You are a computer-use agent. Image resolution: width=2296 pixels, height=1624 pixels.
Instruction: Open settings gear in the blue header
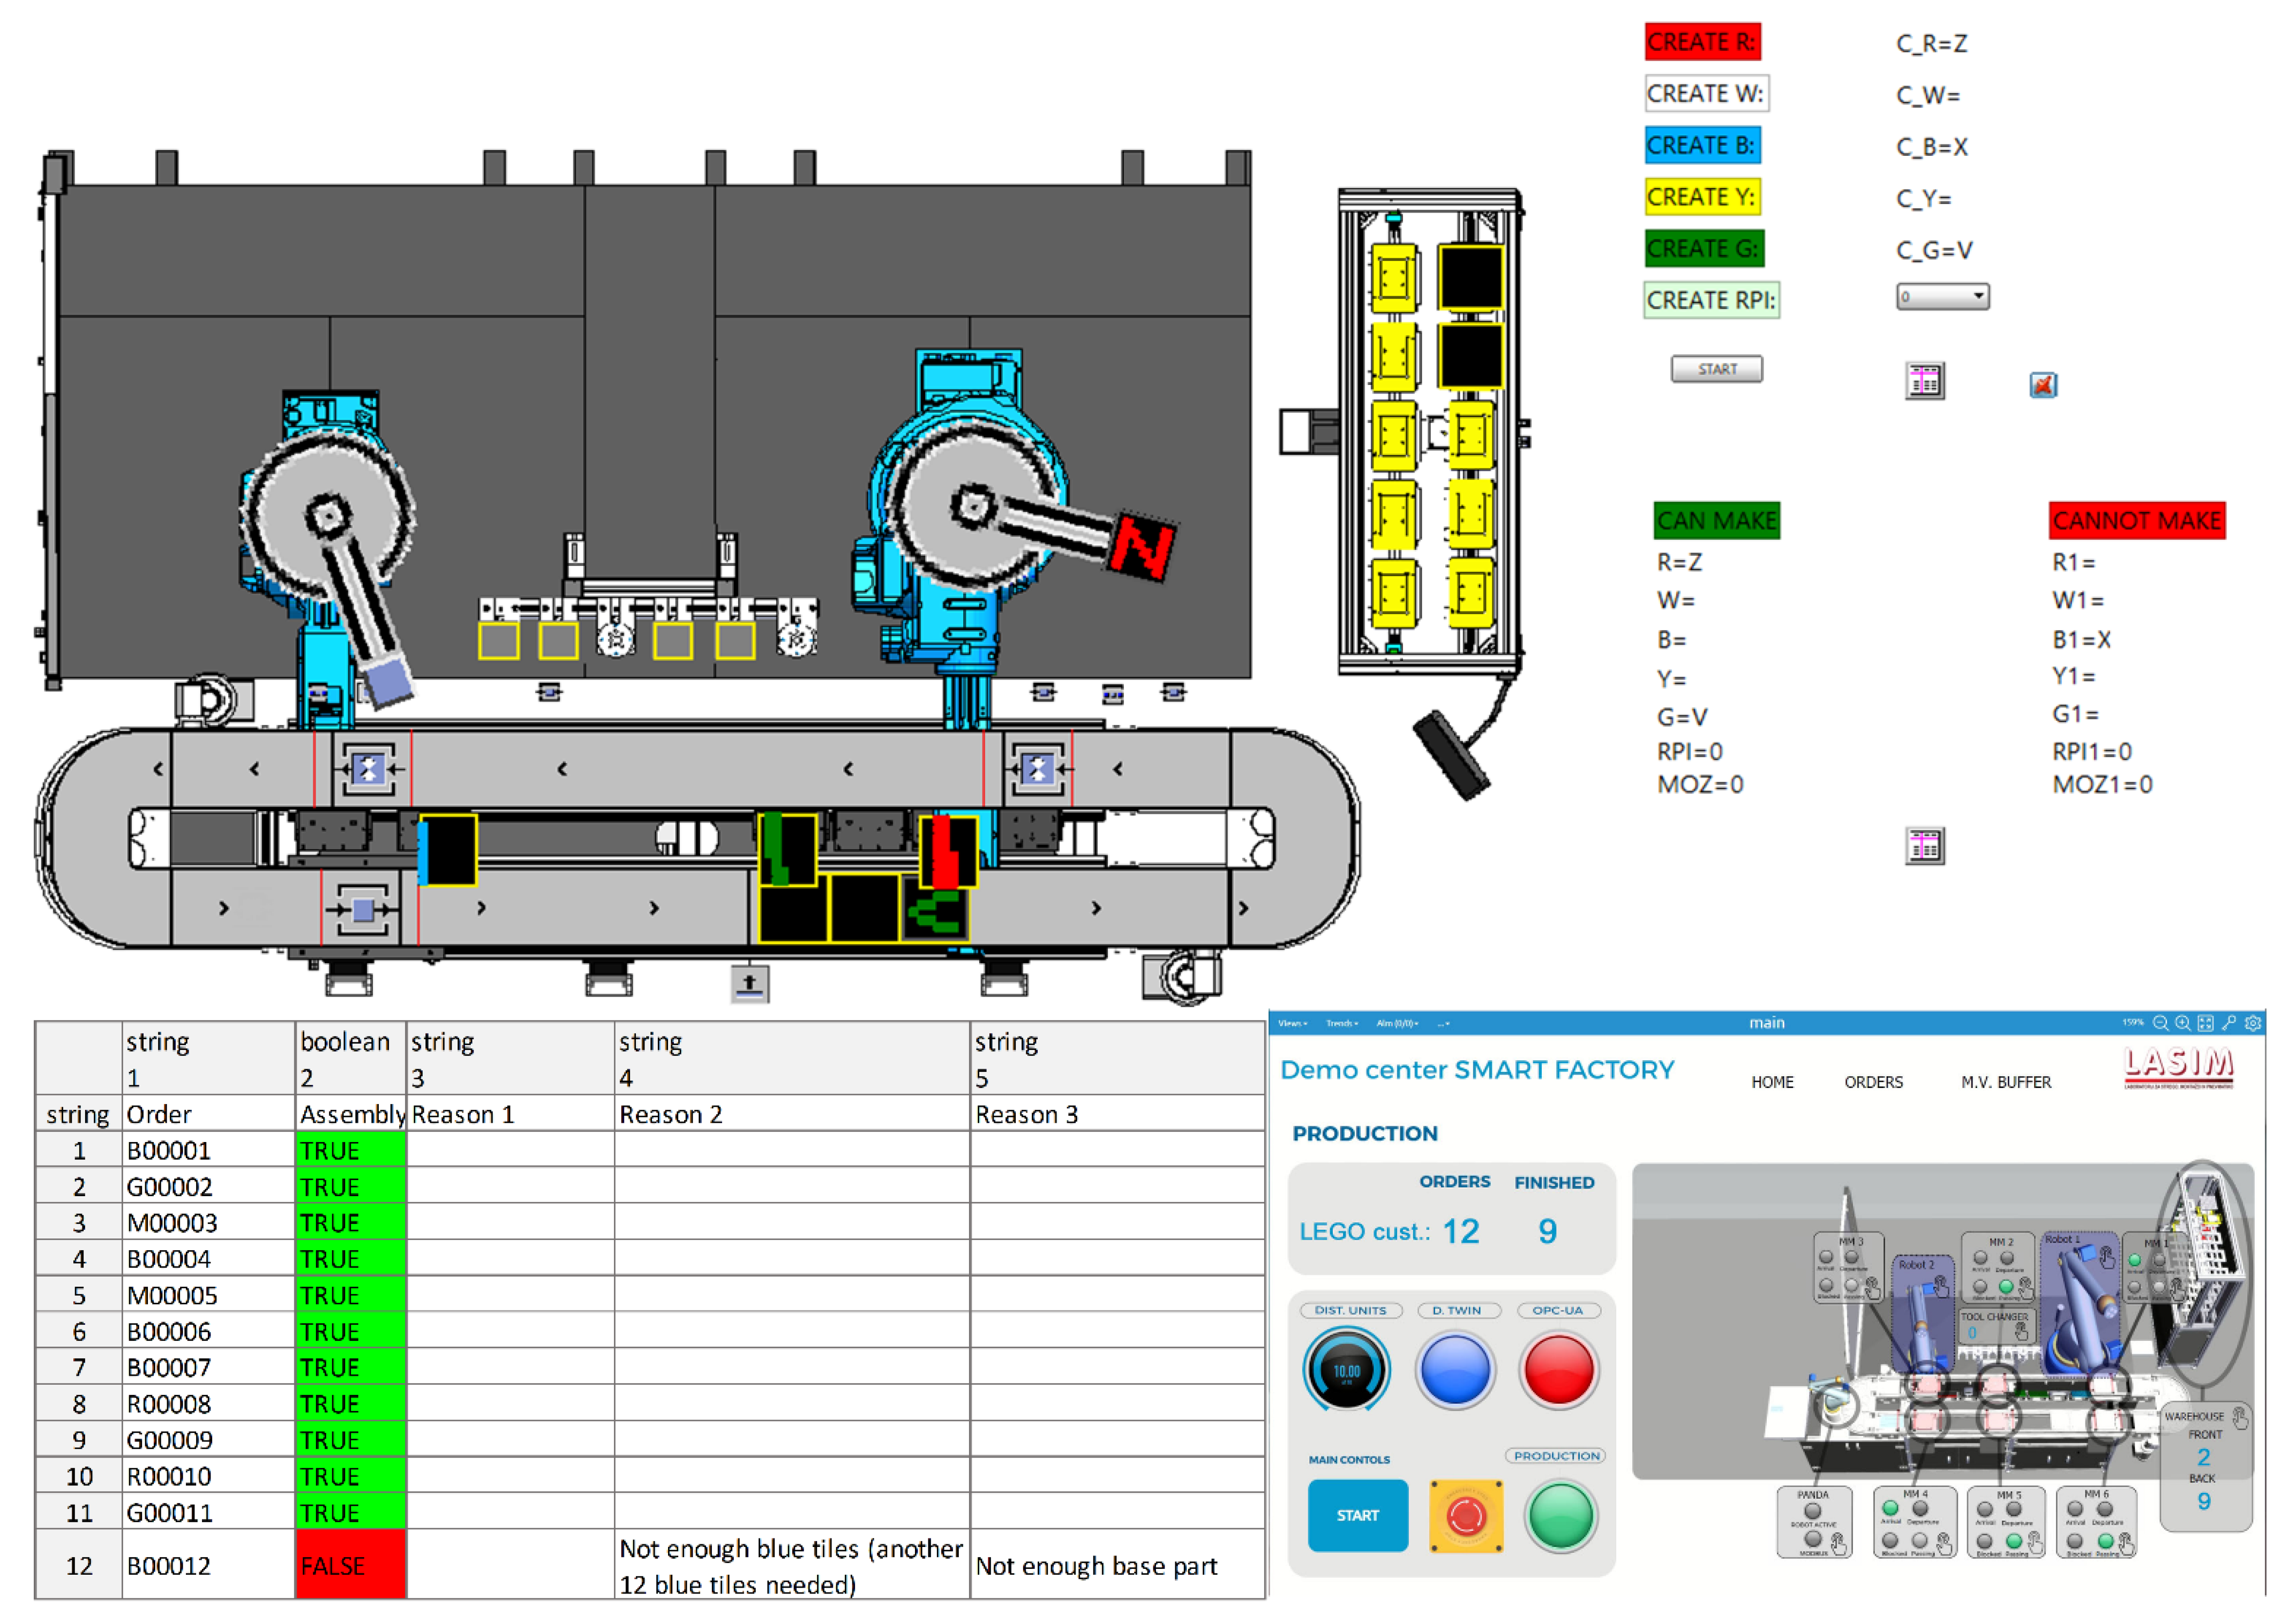click(2253, 1023)
